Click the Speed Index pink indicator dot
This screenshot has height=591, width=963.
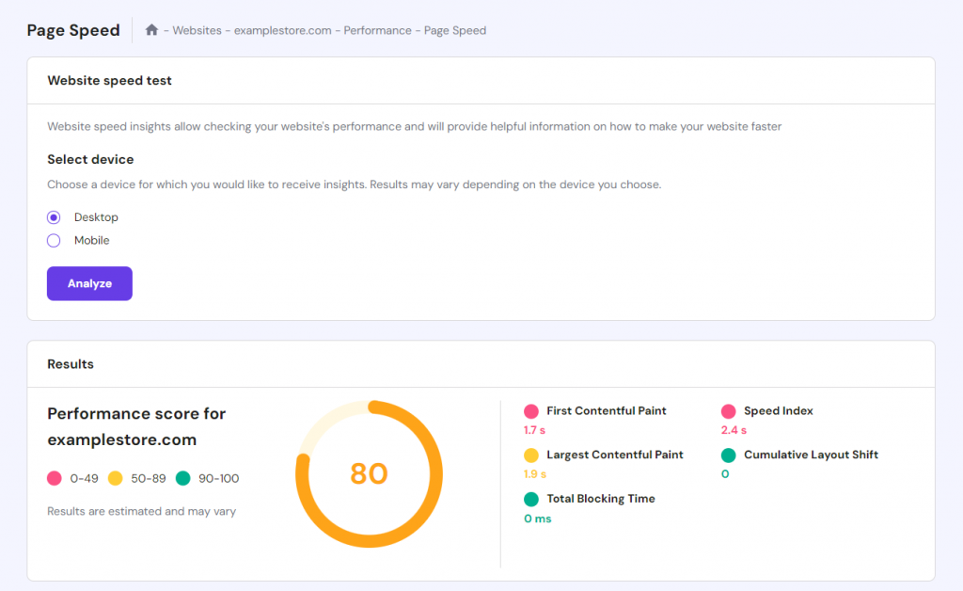pyautogui.click(x=729, y=410)
